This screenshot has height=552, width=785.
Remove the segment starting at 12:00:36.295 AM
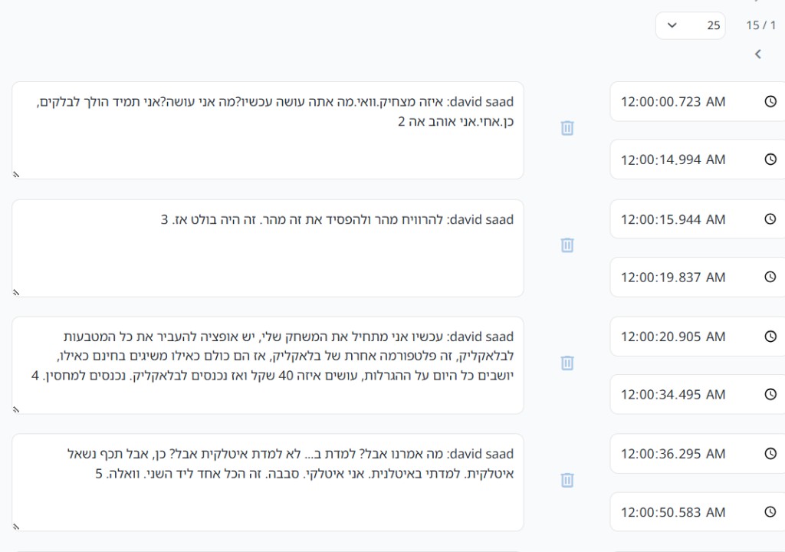(x=567, y=480)
